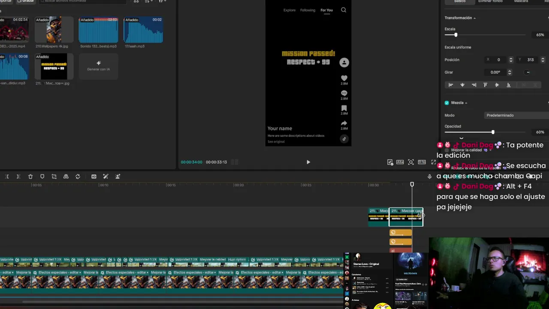Add a marker with the shield icon
The image size is (549, 309).
(42, 176)
